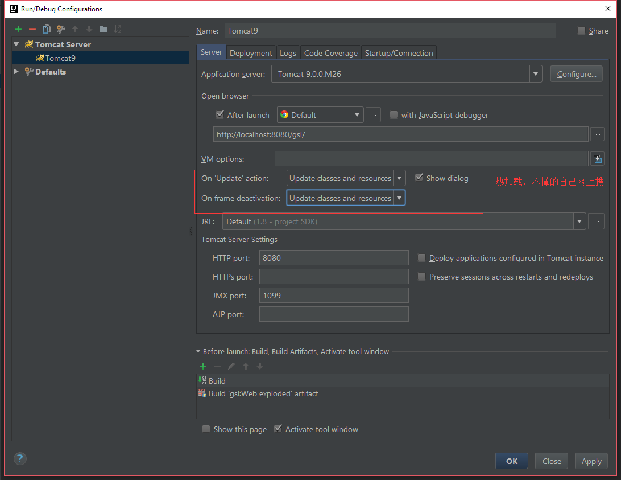
Task: Remove before launch task minus icon
Action: click(217, 366)
